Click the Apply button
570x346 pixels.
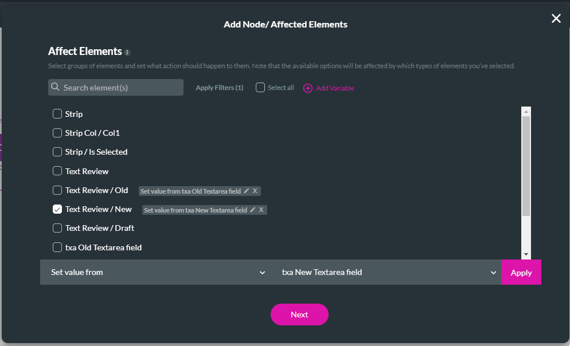pyautogui.click(x=521, y=272)
